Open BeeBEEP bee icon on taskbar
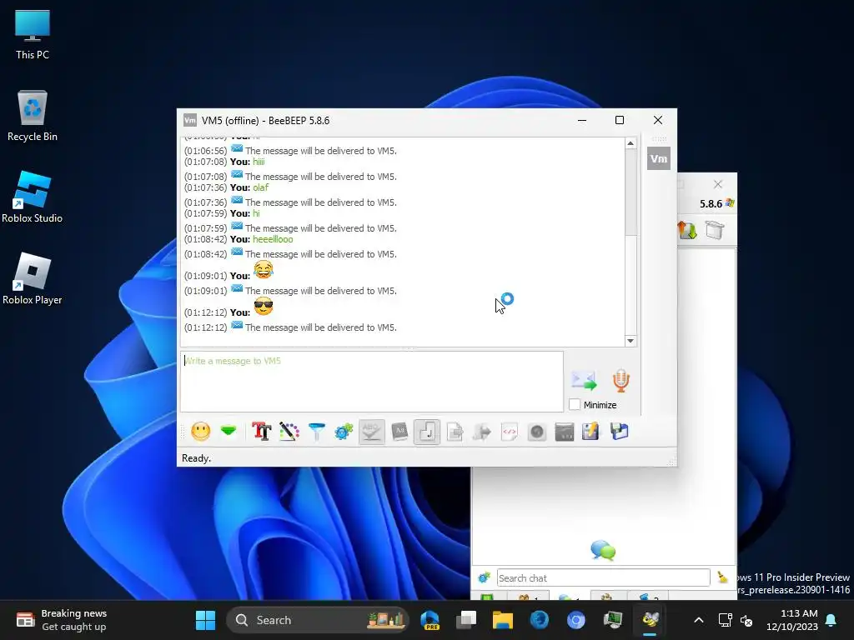 tap(651, 620)
